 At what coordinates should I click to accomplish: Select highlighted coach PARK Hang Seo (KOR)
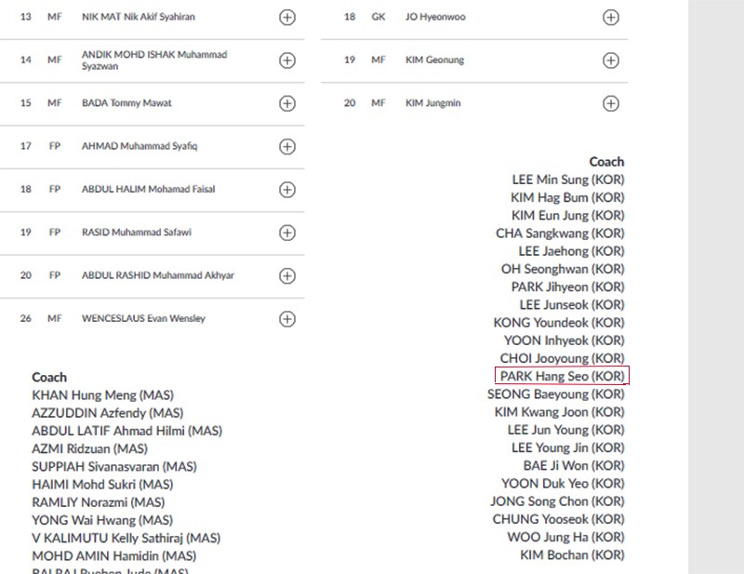coord(562,376)
